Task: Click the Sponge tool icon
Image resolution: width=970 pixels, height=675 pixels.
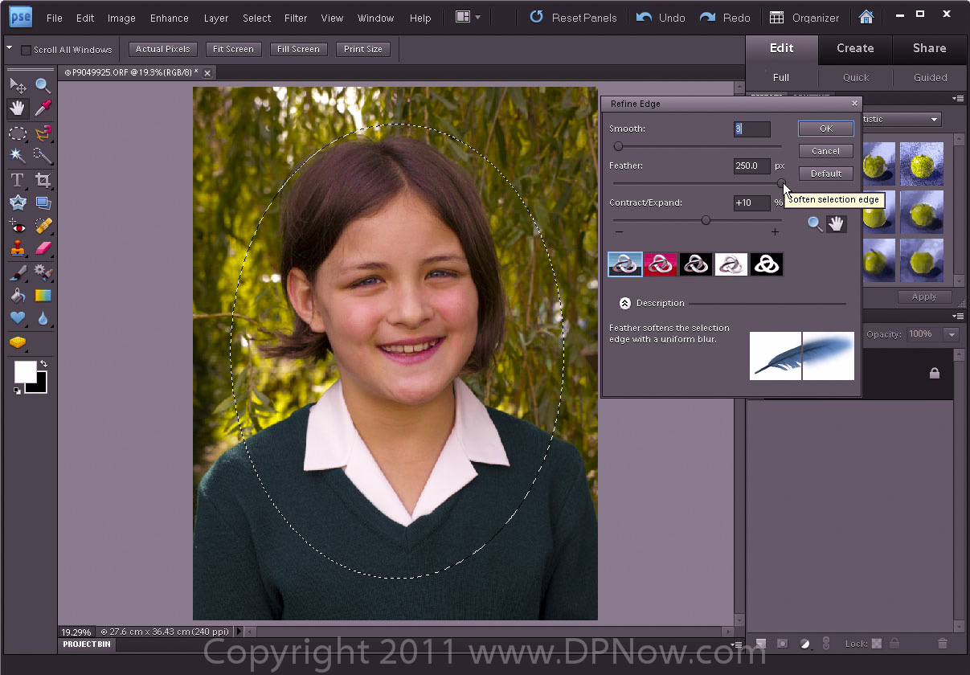Action: click(17, 342)
